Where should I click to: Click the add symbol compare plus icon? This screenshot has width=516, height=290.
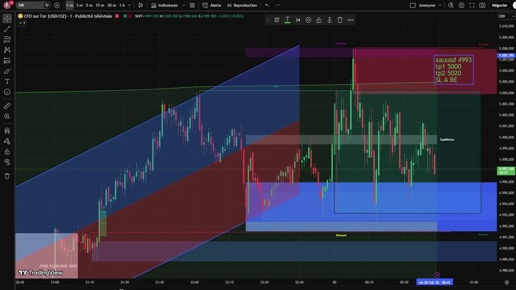pos(57,5)
